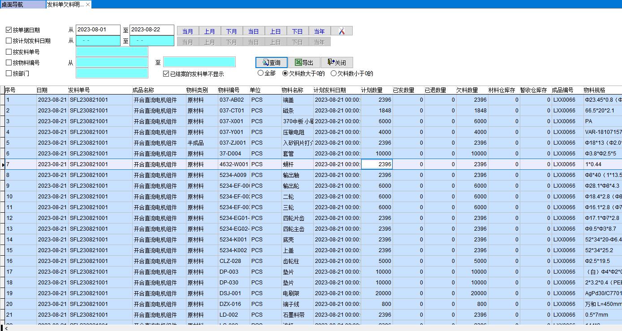Select the 发料单欠料明细 tab
The image size is (622, 331).
[65, 4]
